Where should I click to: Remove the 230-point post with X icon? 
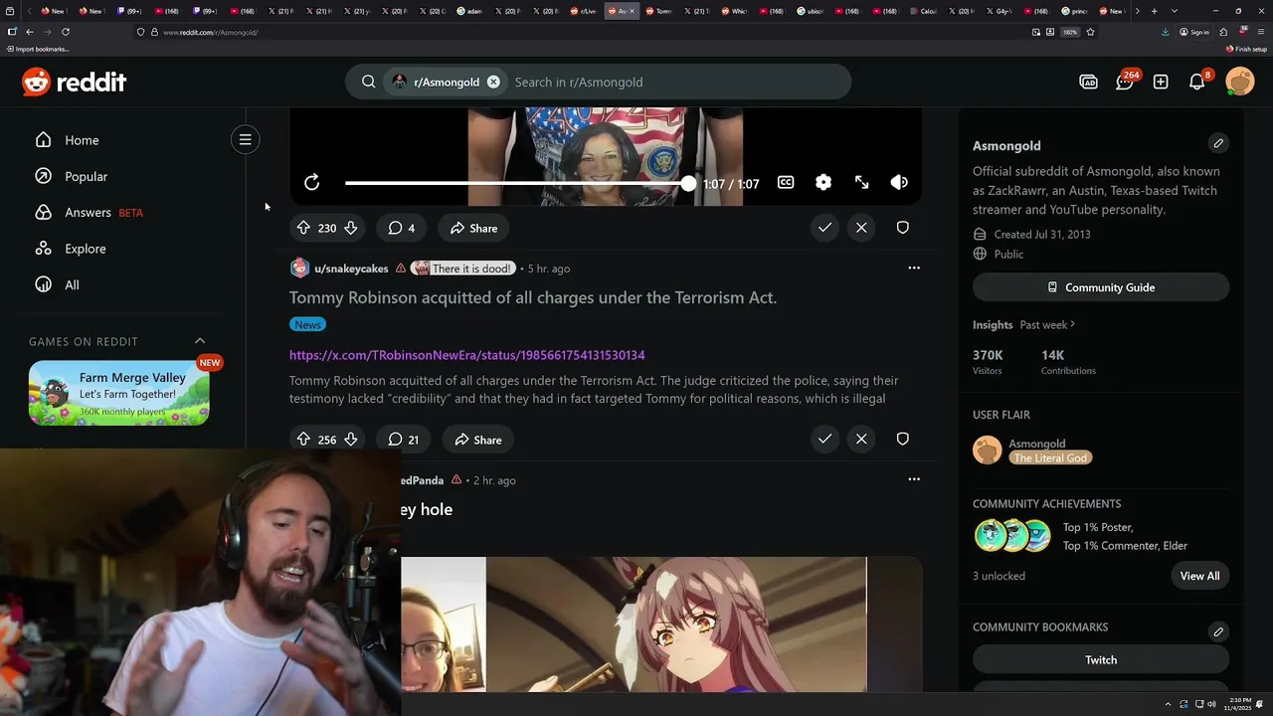[x=861, y=228]
